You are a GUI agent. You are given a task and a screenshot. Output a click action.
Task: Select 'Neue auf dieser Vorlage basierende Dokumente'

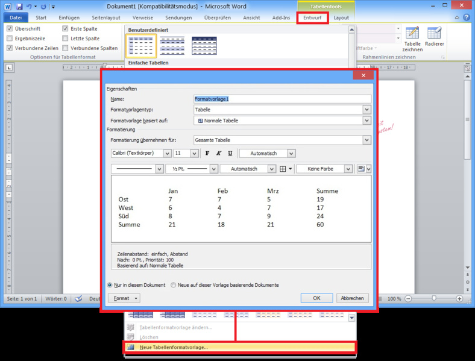tap(174, 285)
